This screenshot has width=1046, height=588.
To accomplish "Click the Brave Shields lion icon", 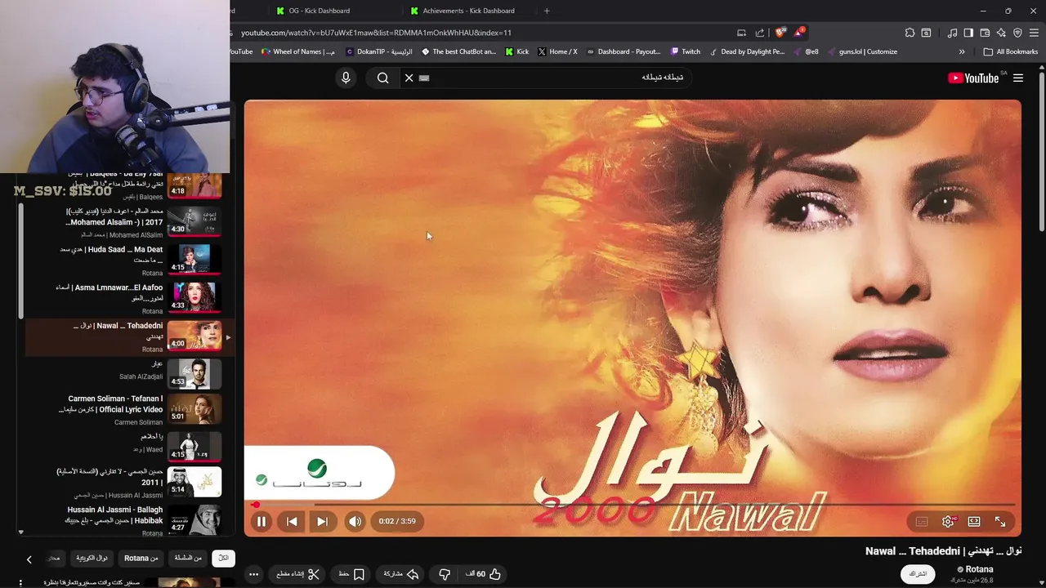I will click(x=780, y=33).
